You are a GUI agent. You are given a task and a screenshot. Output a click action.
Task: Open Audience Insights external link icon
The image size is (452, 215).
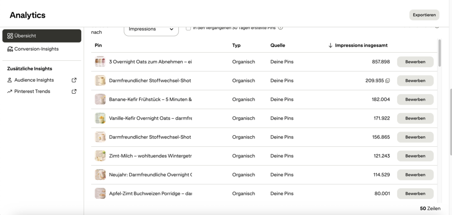pos(74,80)
